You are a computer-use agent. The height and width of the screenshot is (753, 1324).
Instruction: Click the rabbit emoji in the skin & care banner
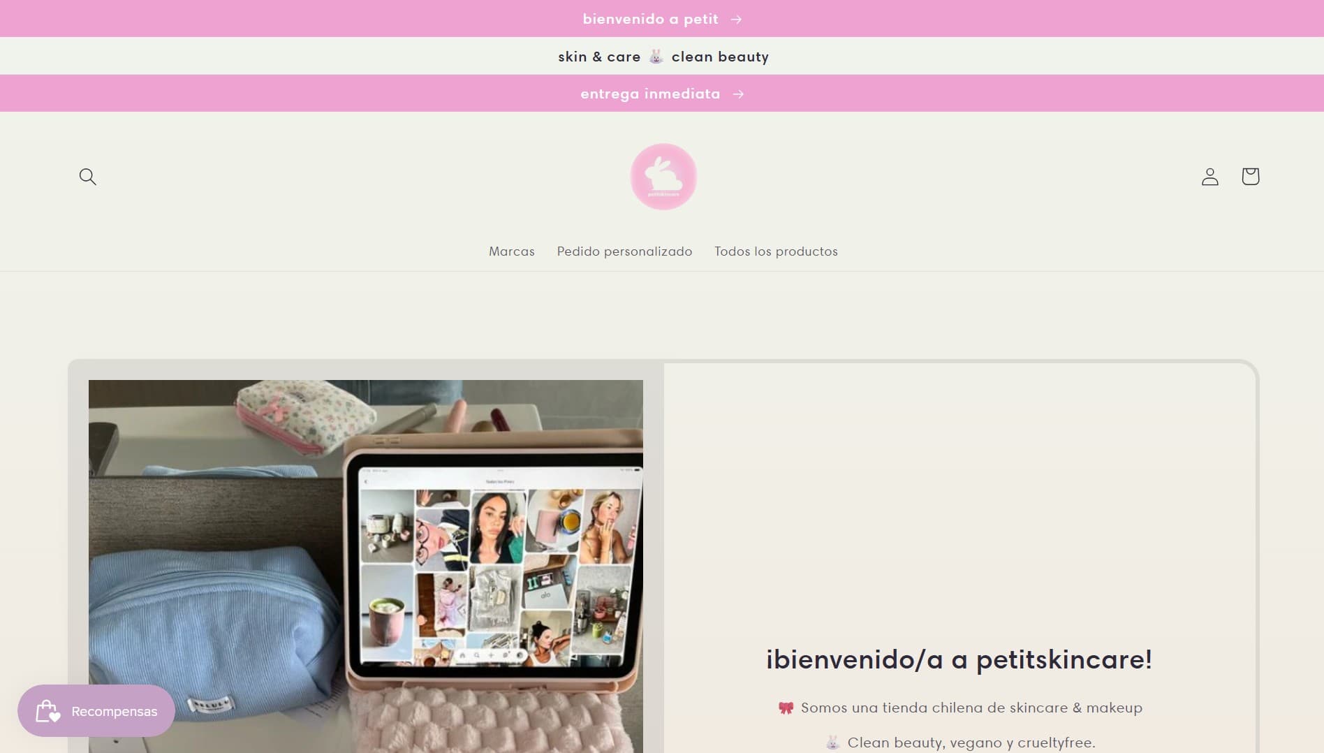click(655, 56)
